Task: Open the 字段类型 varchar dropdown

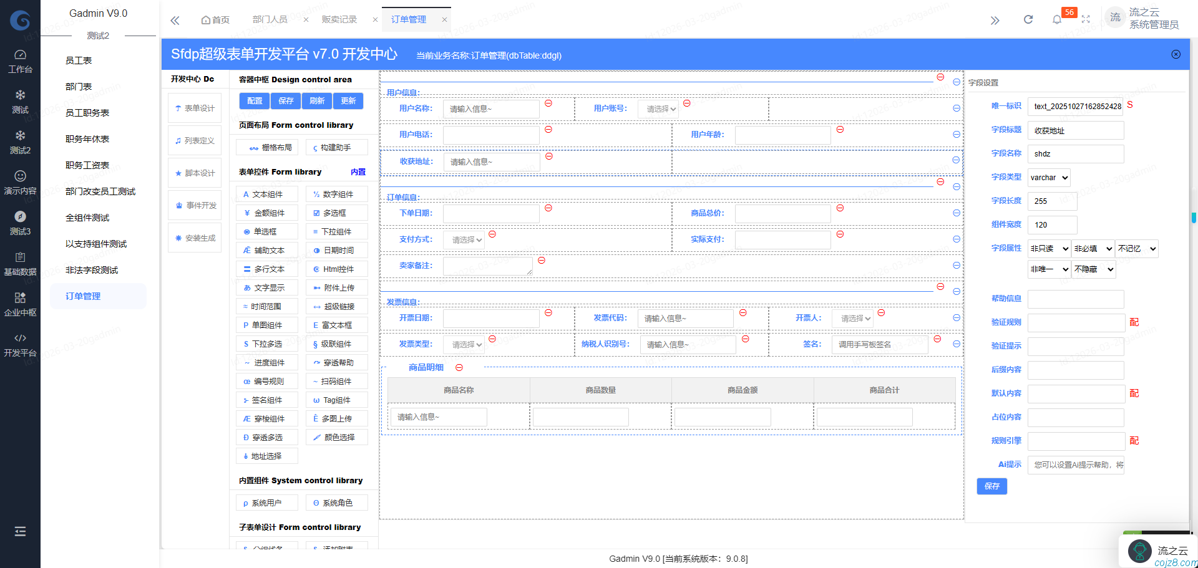Action: 1049,178
